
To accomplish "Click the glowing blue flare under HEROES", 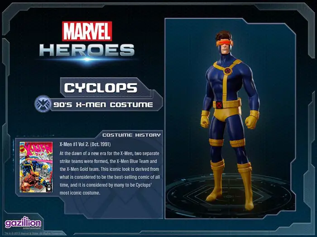I will click(x=87, y=60).
